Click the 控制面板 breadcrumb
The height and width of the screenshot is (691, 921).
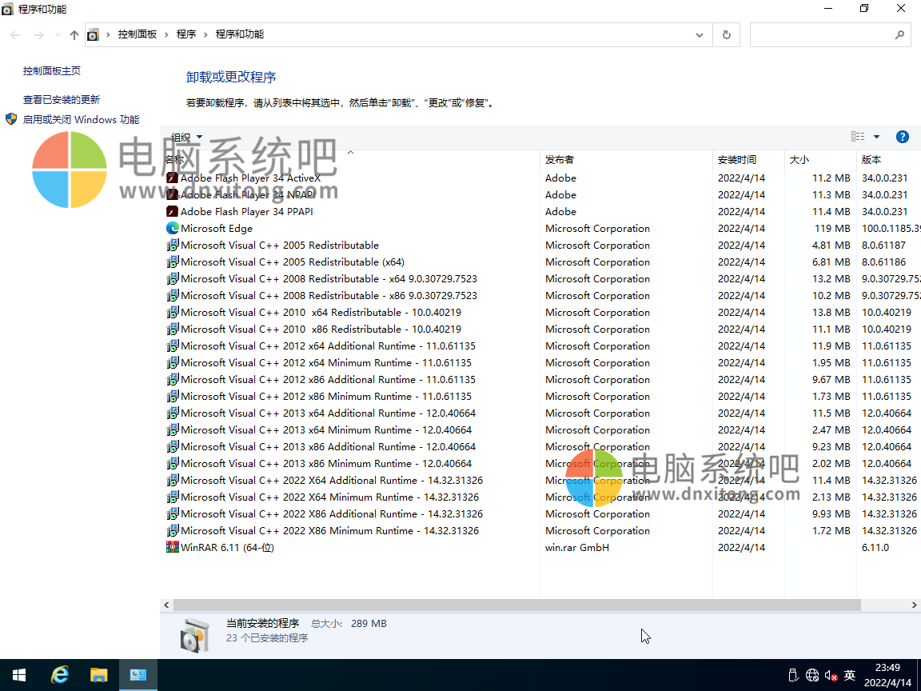pyautogui.click(x=136, y=34)
